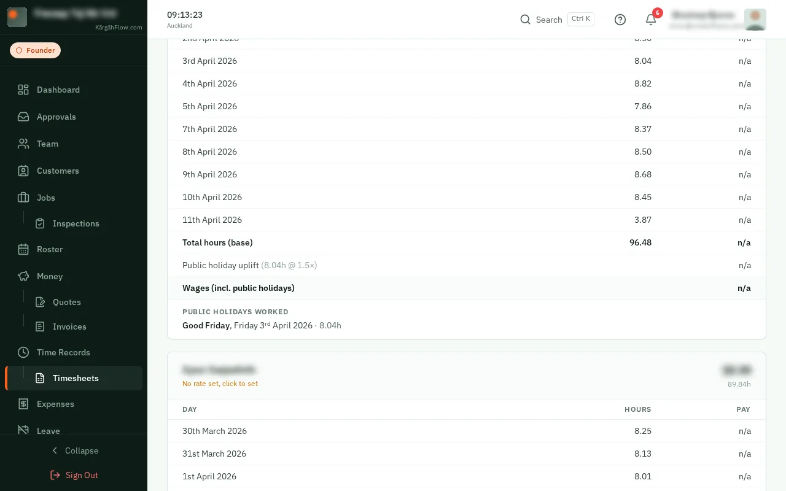The height and width of the screenshot is (491, 786).
Task: Click 'Total hours (base)' label
Action: click(217, 242)
